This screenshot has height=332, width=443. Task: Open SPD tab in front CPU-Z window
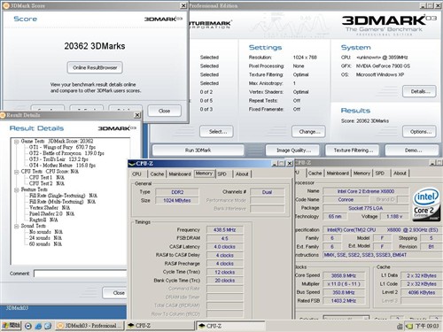click(x=222, y=174)
